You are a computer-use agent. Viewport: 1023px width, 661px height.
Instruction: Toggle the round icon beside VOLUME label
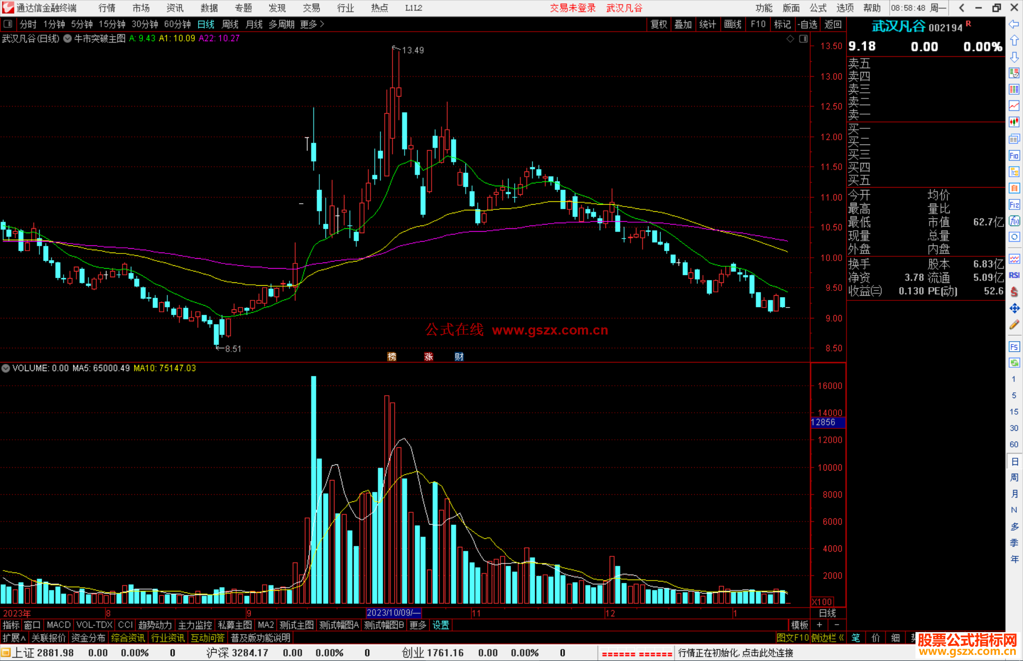pos(6,368)
